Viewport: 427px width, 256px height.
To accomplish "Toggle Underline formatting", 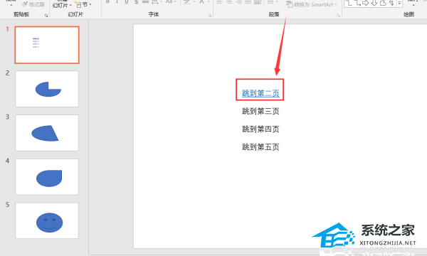I will tap(127, 2).
